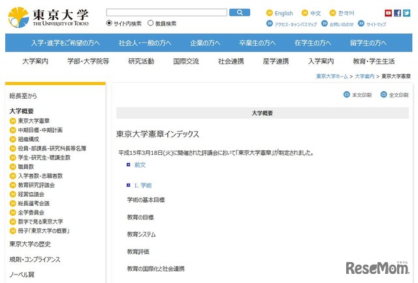The height and width of the screenshot is (283, 418).
Task: Open the Facebook icon link
Action: [398, 13]
